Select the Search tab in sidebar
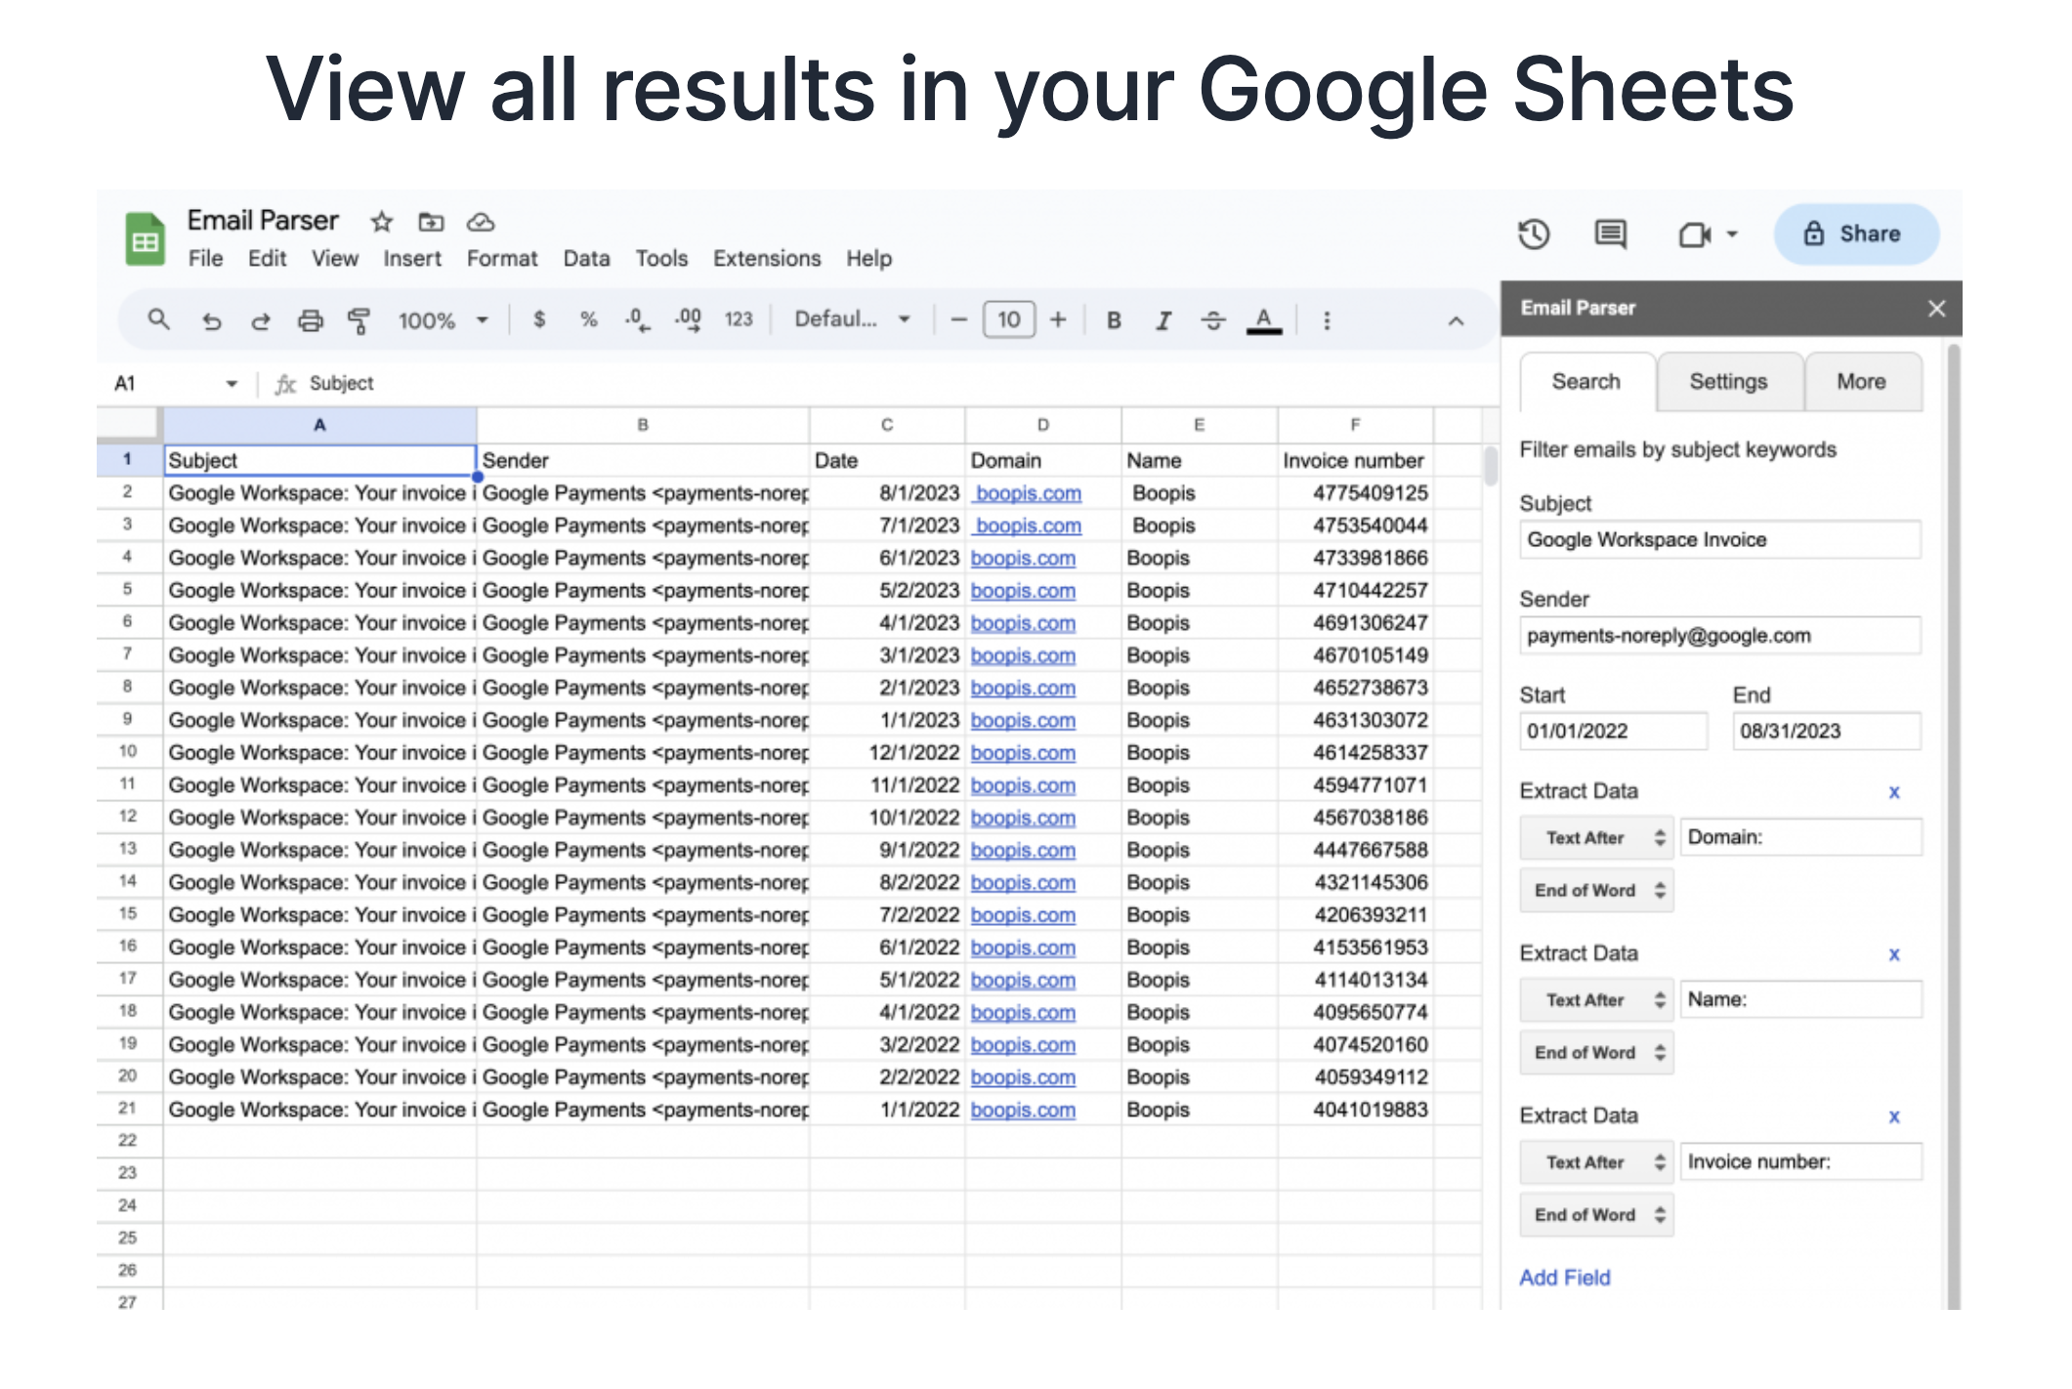 1586,382
